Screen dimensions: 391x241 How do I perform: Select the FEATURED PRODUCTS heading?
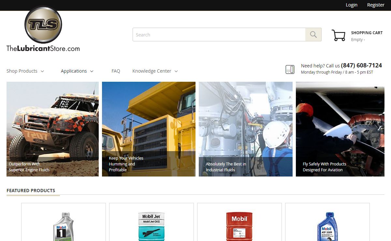pyautogui.click(x=31, y=191)
